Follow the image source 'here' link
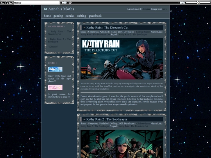 click(x=165, y=9)
